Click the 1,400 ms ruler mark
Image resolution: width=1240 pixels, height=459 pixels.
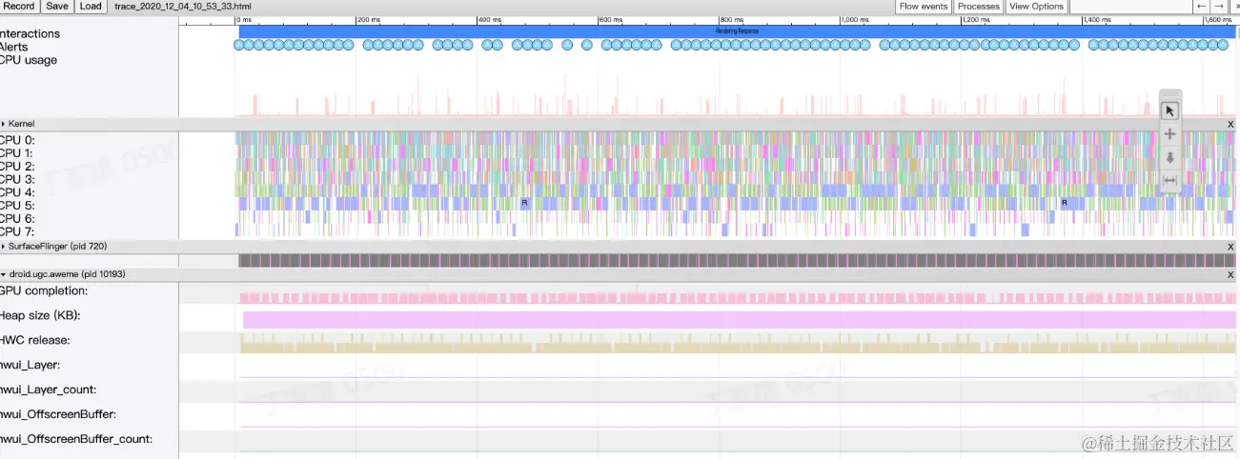[1097, 19]
